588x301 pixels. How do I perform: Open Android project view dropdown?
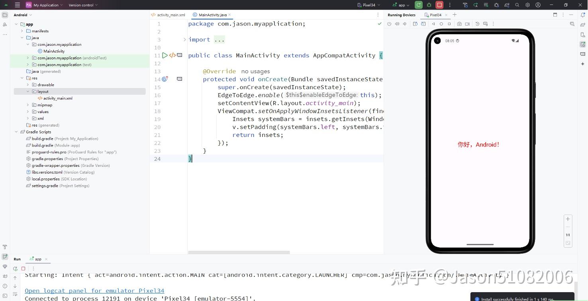[x=22, y=15]
